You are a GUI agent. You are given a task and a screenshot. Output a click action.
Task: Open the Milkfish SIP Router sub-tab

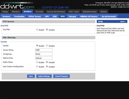89,16
